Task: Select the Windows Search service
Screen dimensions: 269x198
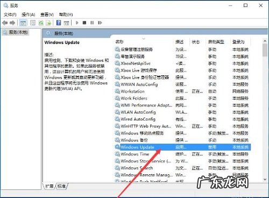Action: click(x=137, y=168)
